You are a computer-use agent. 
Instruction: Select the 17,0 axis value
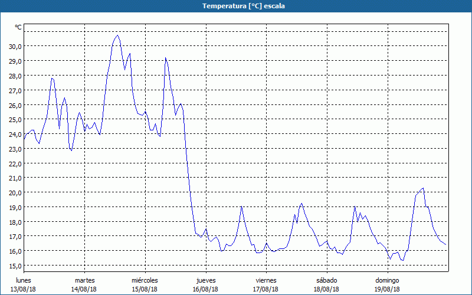point(15,237)
